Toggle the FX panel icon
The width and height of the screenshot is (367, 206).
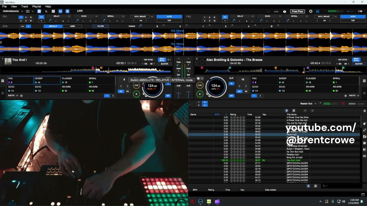39,11
